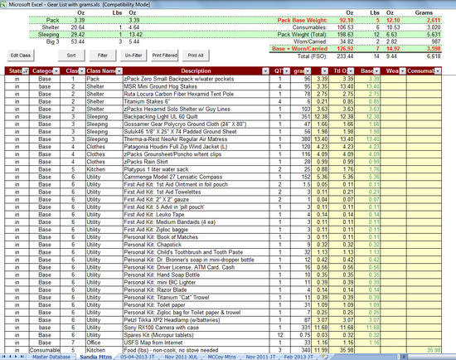
Task: Select the 'zPacks Rain Skirt' description cell
Action: [x=196, y=162]
